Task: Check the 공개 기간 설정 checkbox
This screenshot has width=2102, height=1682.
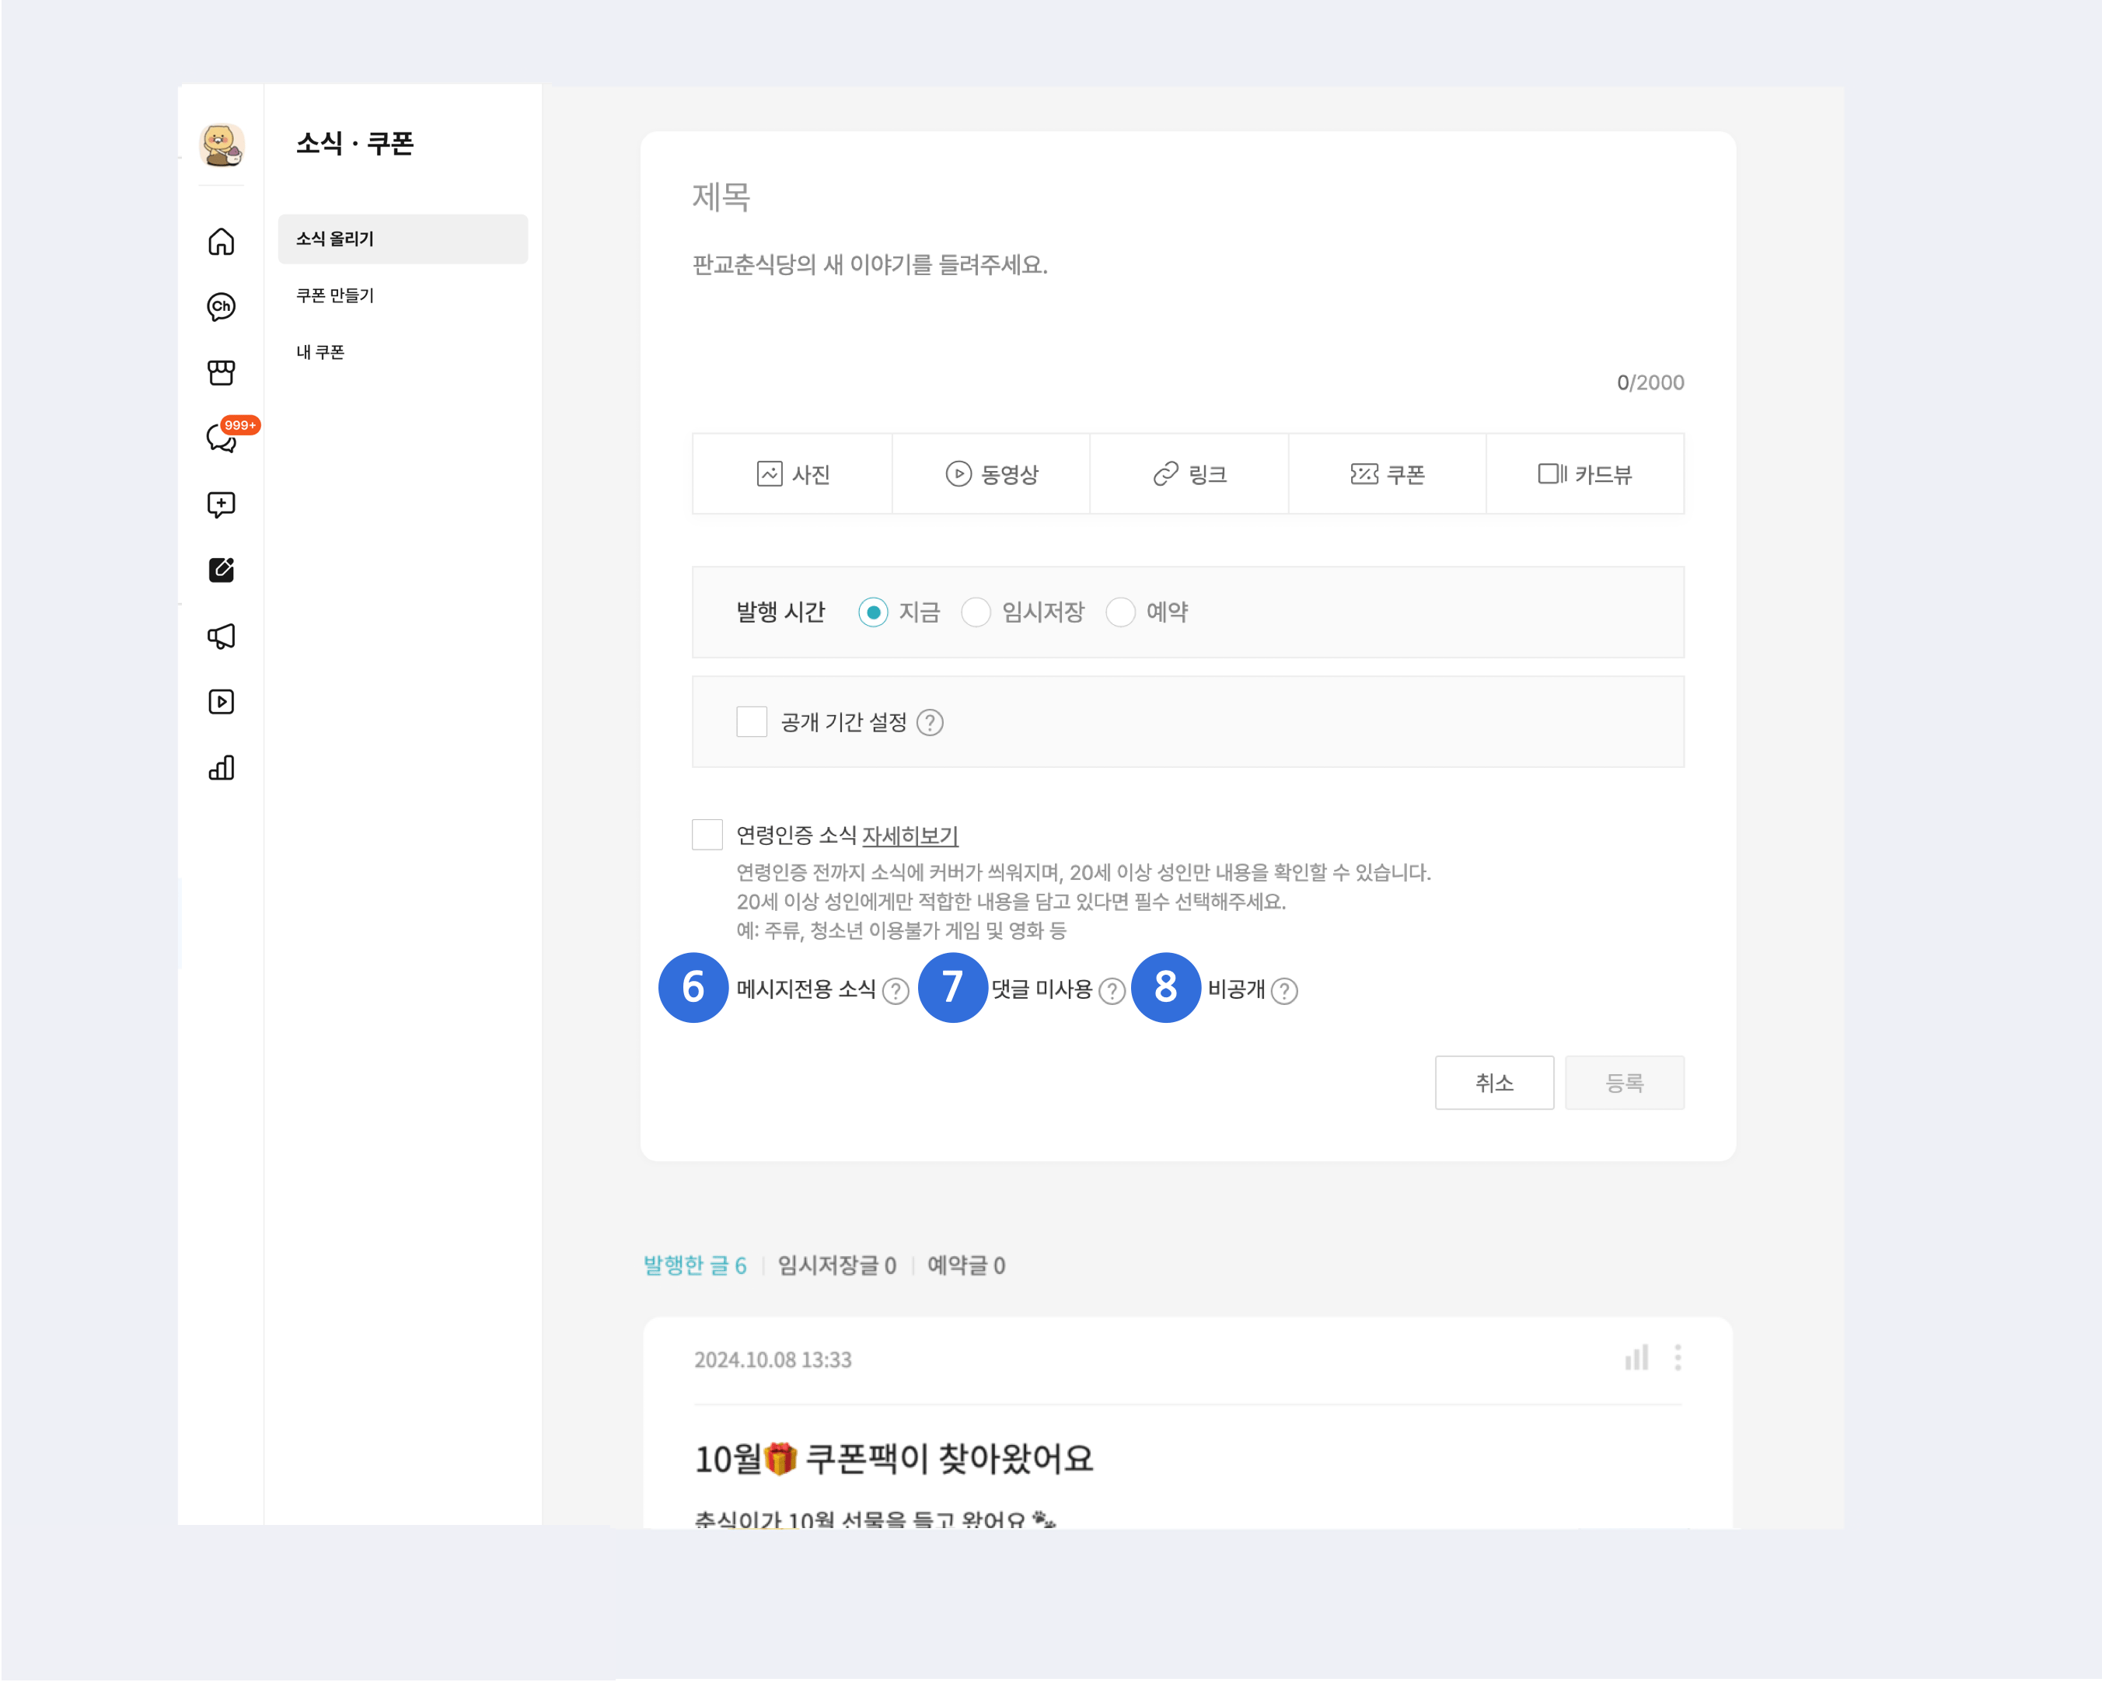Action: click(752, 721)
